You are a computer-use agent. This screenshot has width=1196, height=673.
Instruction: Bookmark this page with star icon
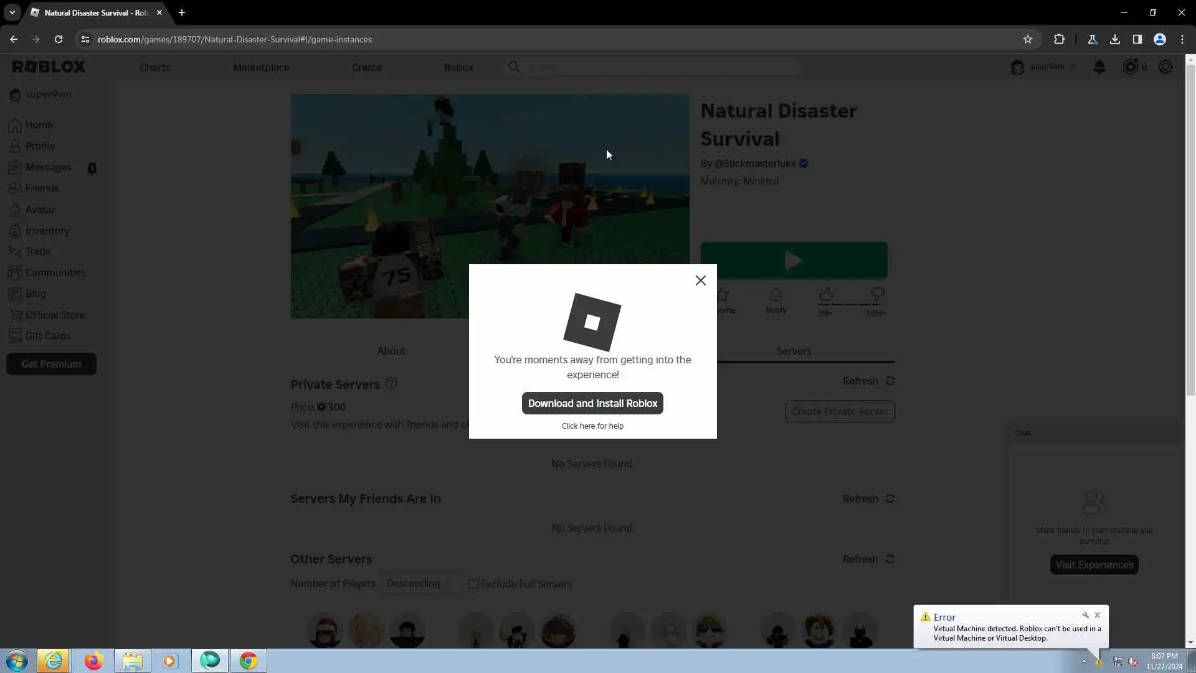tap(1028, 39)
